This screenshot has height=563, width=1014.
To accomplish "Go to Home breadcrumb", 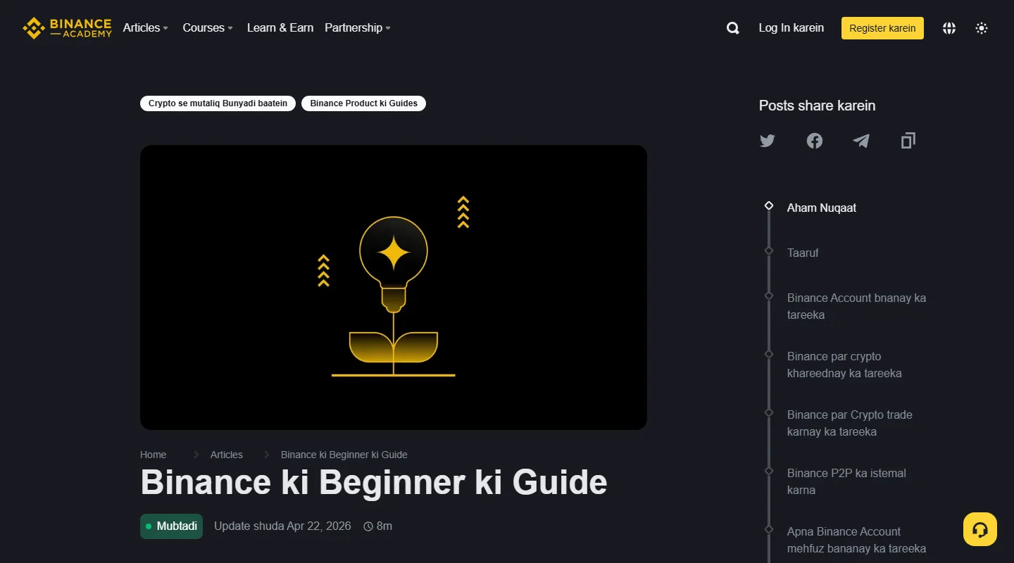I will click(154, 455).
